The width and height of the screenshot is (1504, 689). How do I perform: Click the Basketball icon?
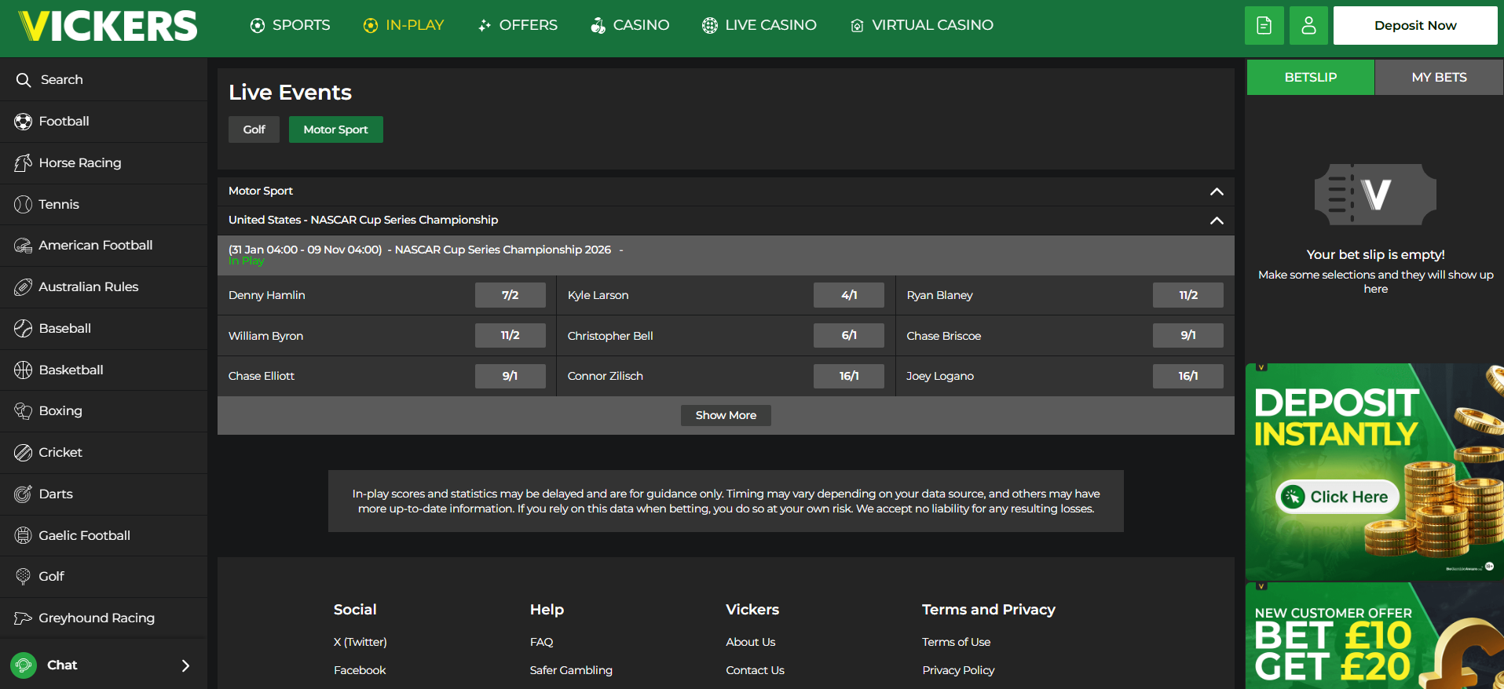pos(24,370)
